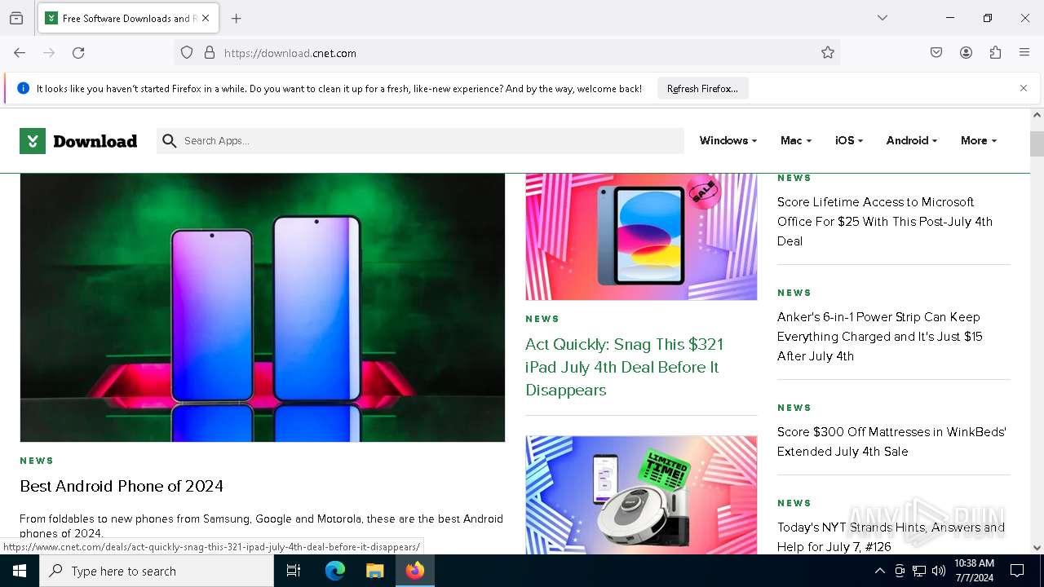Dismiss the Refresh Firefox notification bar

tap(1024, 88)
